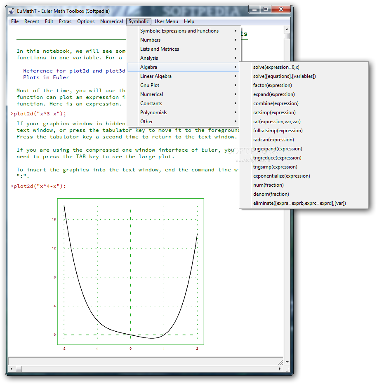Maximize the EuMathT window
Viewport: 377px width, 384px height.
(266, 9)
